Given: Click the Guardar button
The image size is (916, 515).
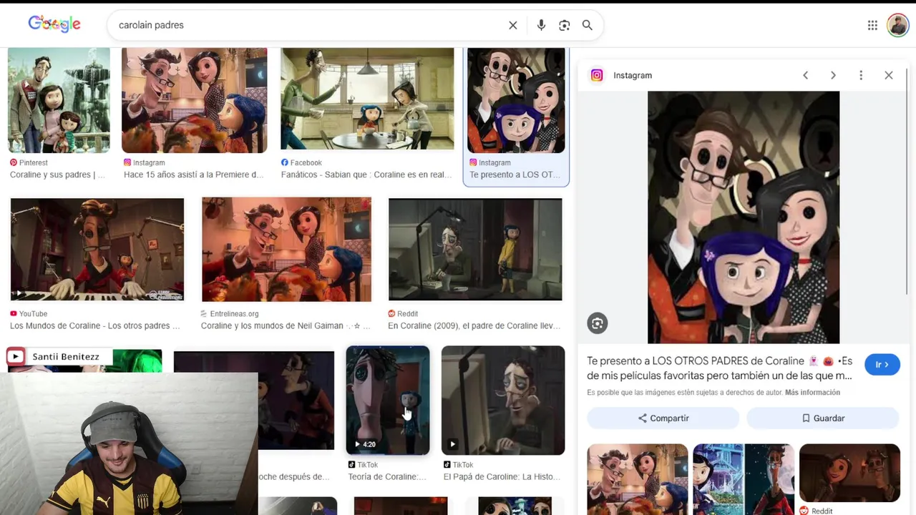Looking at the screenshot, I should tap(823, 418).
